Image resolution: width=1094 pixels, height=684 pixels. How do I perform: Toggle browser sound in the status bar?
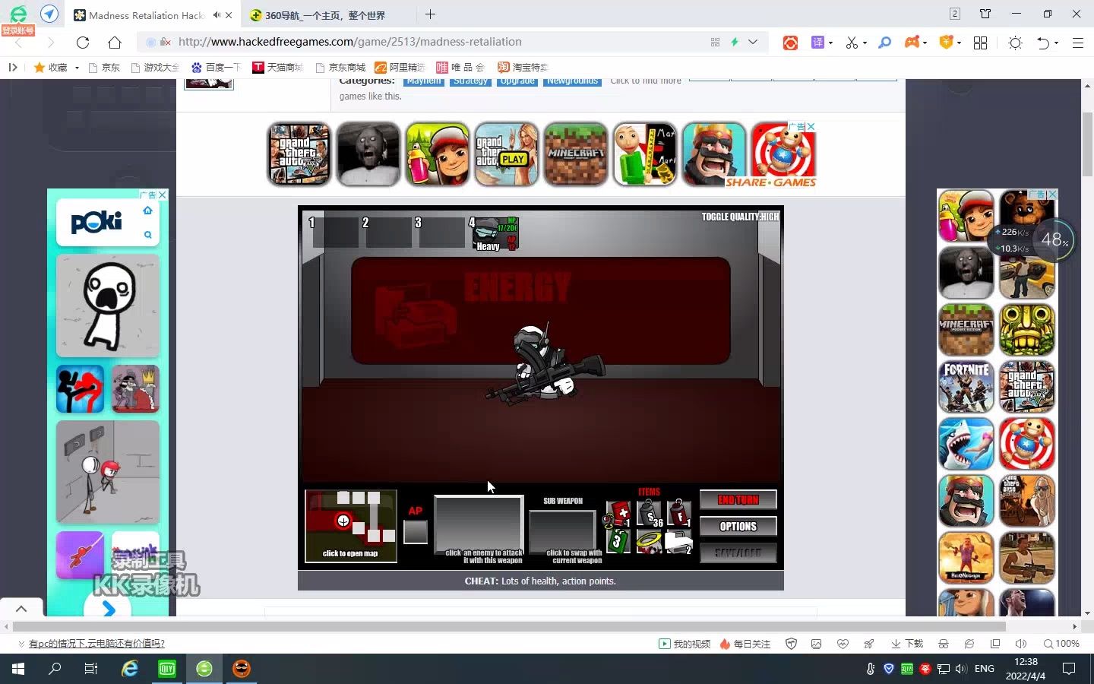(x=1020, y=644)
